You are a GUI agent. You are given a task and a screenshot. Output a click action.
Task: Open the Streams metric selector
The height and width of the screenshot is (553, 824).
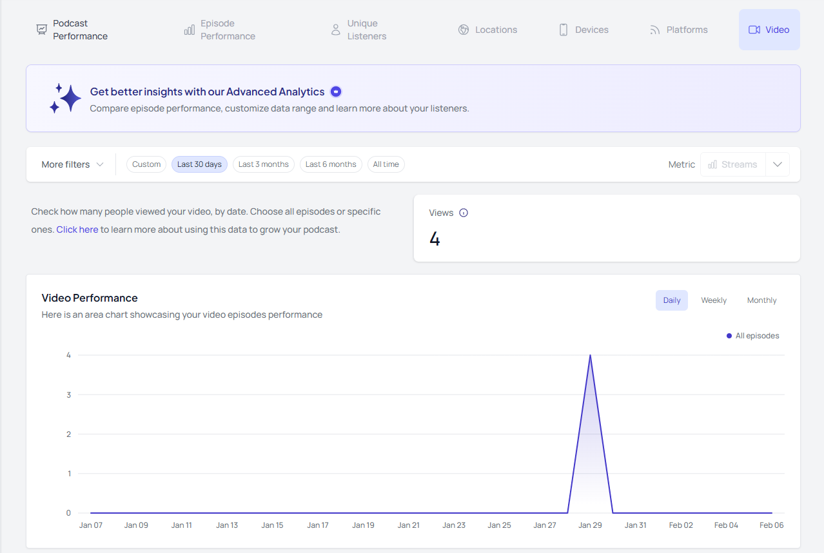732,164
